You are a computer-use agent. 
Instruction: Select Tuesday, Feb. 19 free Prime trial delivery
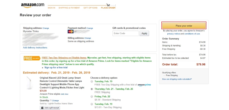pos(92,81)
